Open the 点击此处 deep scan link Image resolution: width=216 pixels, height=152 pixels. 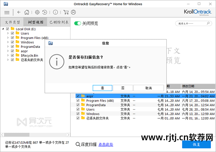pos(106,144)
